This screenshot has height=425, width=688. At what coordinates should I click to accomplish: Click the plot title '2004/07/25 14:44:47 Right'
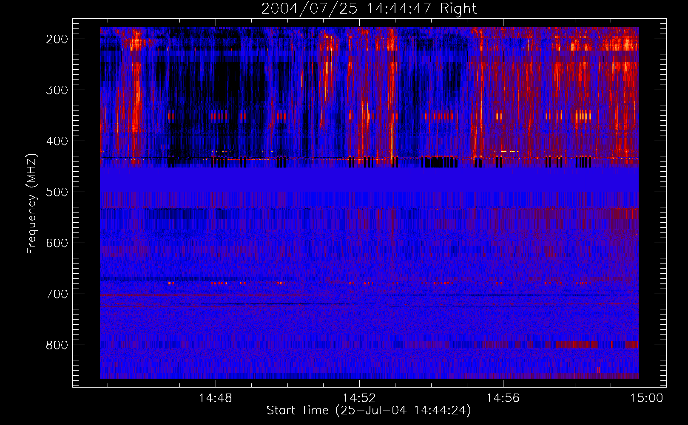pos(369,8)
